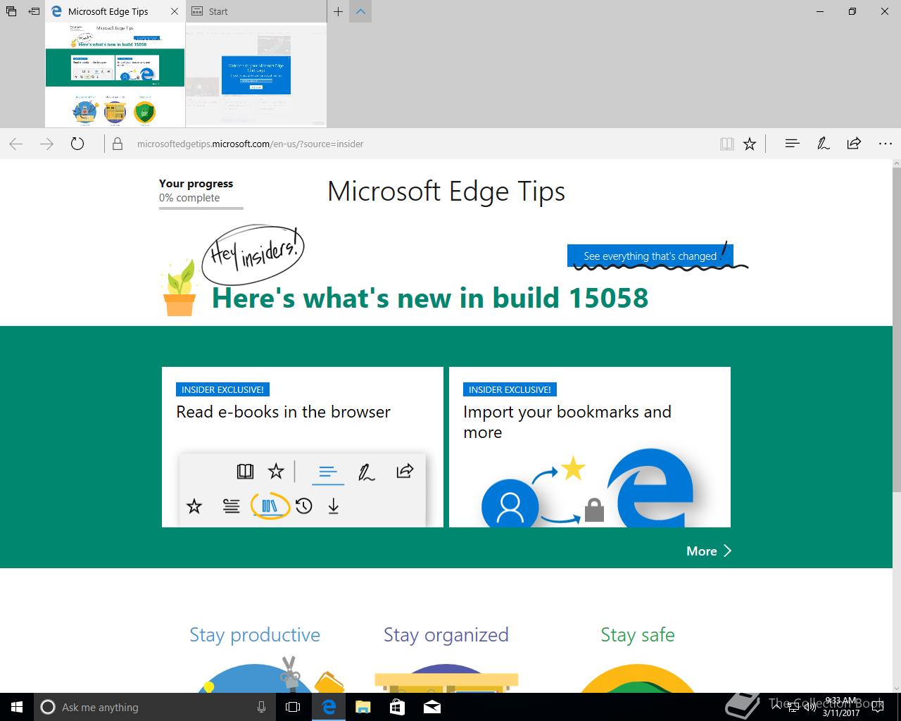Switch to the Start tab

coord(256,11)
